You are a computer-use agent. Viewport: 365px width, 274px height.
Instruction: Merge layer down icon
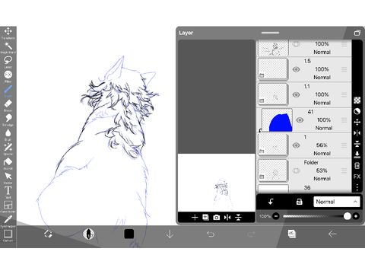tap(357, 155)
